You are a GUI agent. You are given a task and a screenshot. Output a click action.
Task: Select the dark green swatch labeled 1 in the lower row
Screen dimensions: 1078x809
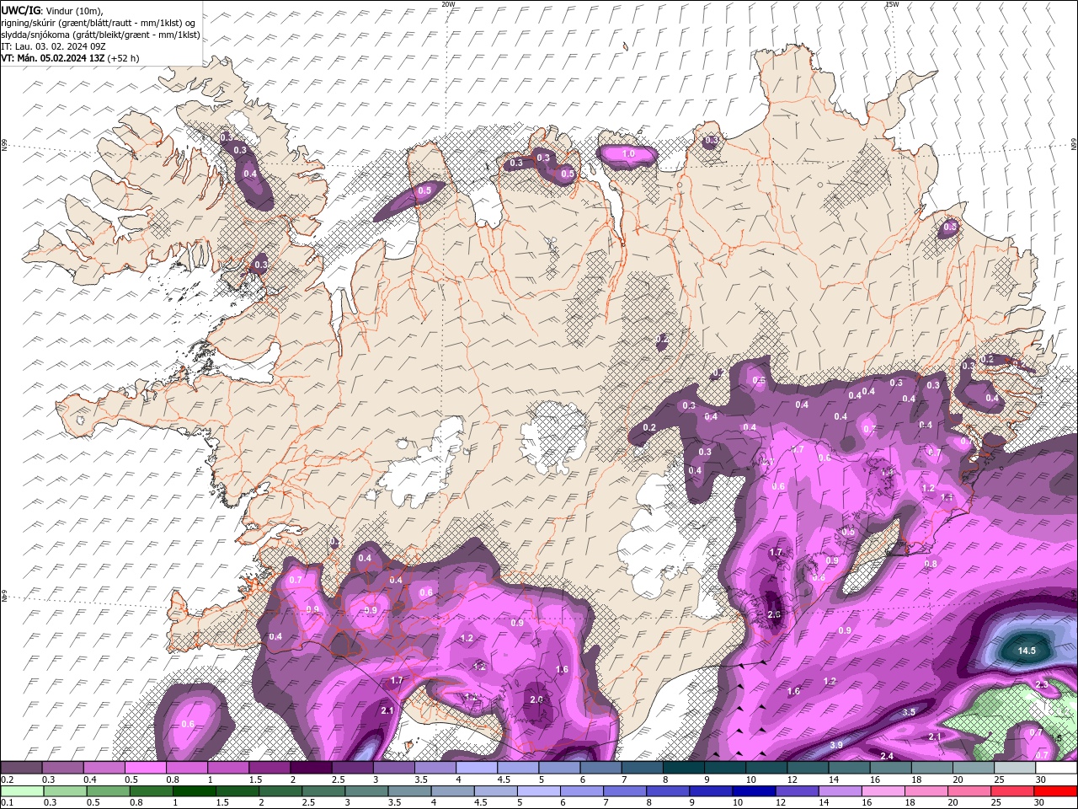pos(193,790)
